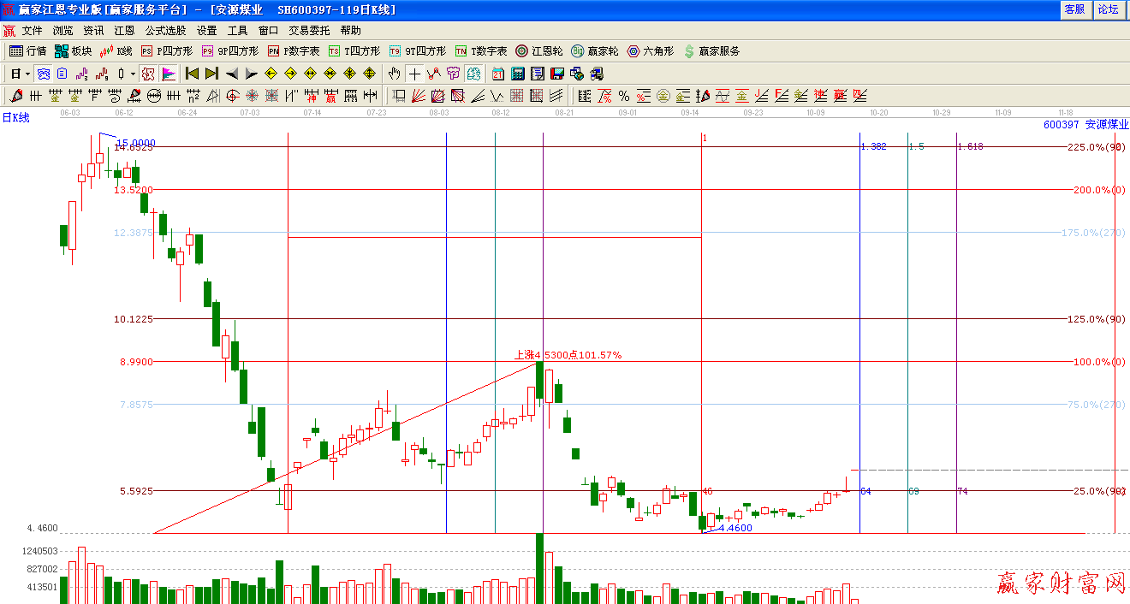Click the 赢家服务 dollar sign icon
Image resolution: width=1130 pixels, height=604 pixels.
pyautogui.click(x=689, y=51)
